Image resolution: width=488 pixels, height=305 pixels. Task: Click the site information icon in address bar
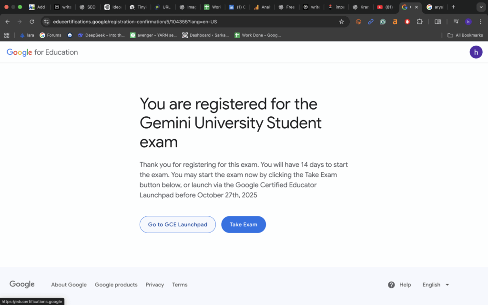46,22
